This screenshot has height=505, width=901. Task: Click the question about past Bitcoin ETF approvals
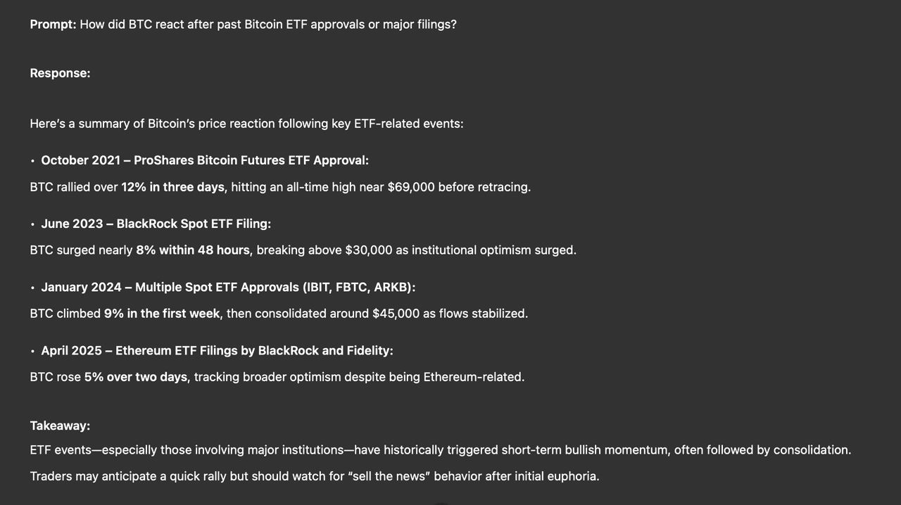tap(268, 25)
